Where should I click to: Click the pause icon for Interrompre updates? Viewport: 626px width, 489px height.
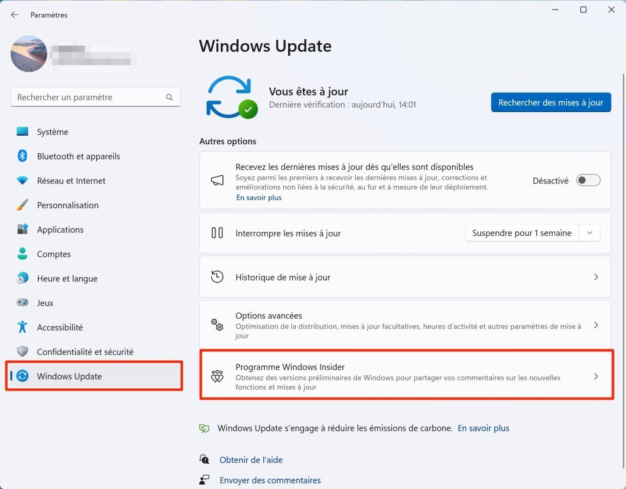pyautogui.click(x=217, y=233)
